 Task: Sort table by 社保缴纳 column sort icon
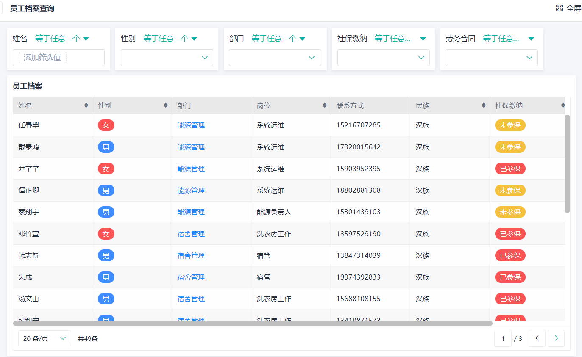563,105
